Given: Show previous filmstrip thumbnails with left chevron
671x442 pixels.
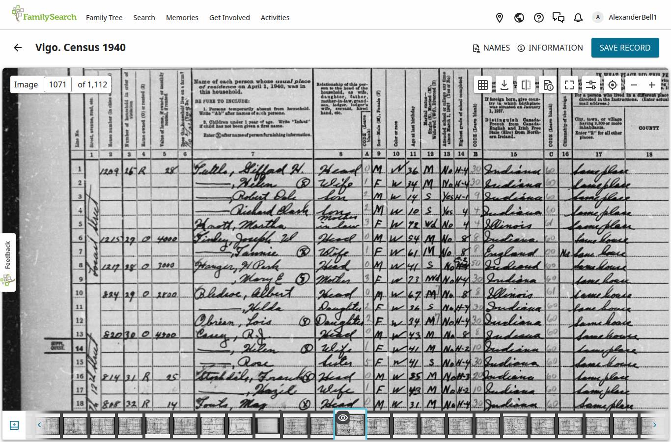Looking at the screenshot, I should [x=39, y=425].
